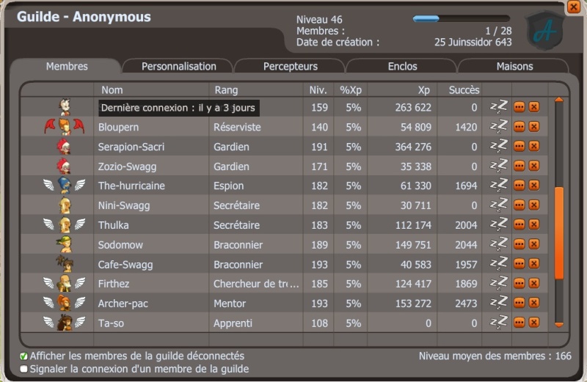Screen dimensions: 587x382
Task: Sort members by Rang column
Action: [x=226, y=89]
